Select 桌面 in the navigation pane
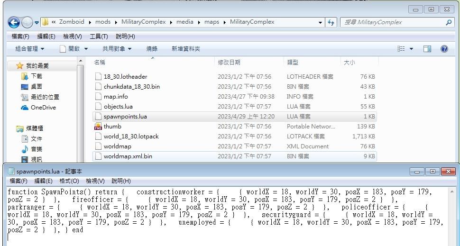Image resolution: width=460 pixels, height=246 pixels. [37, 86]
